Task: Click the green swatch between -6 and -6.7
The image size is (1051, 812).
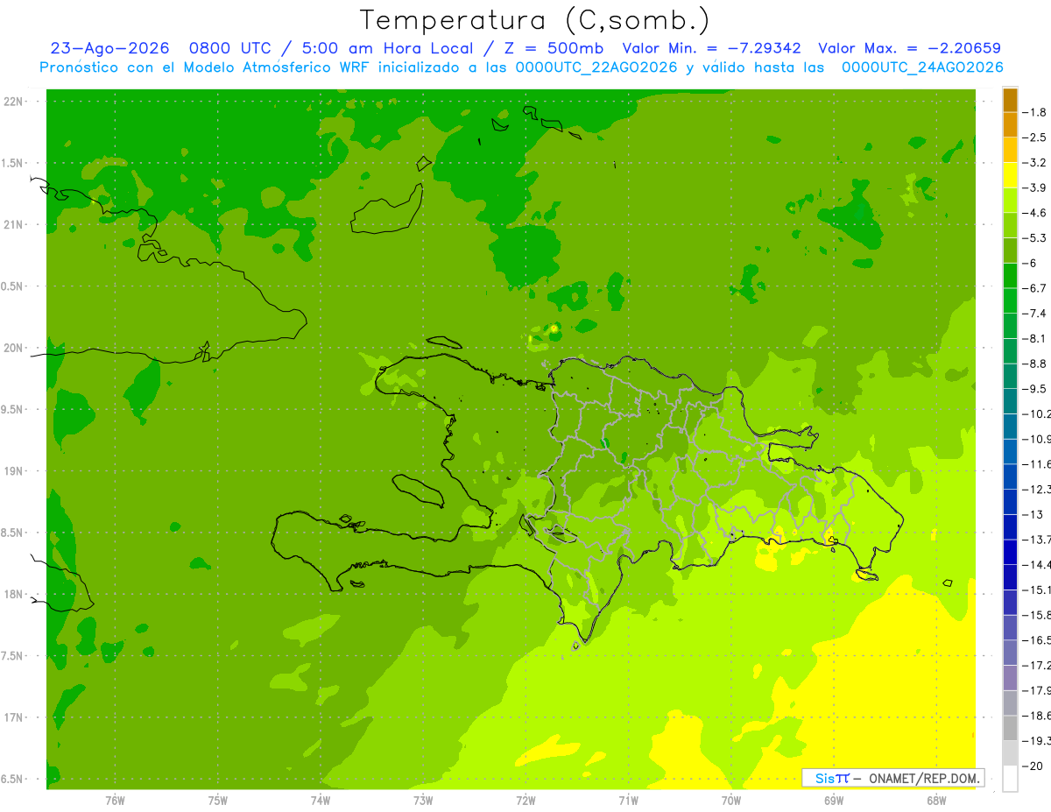Action: point(1010,276)
